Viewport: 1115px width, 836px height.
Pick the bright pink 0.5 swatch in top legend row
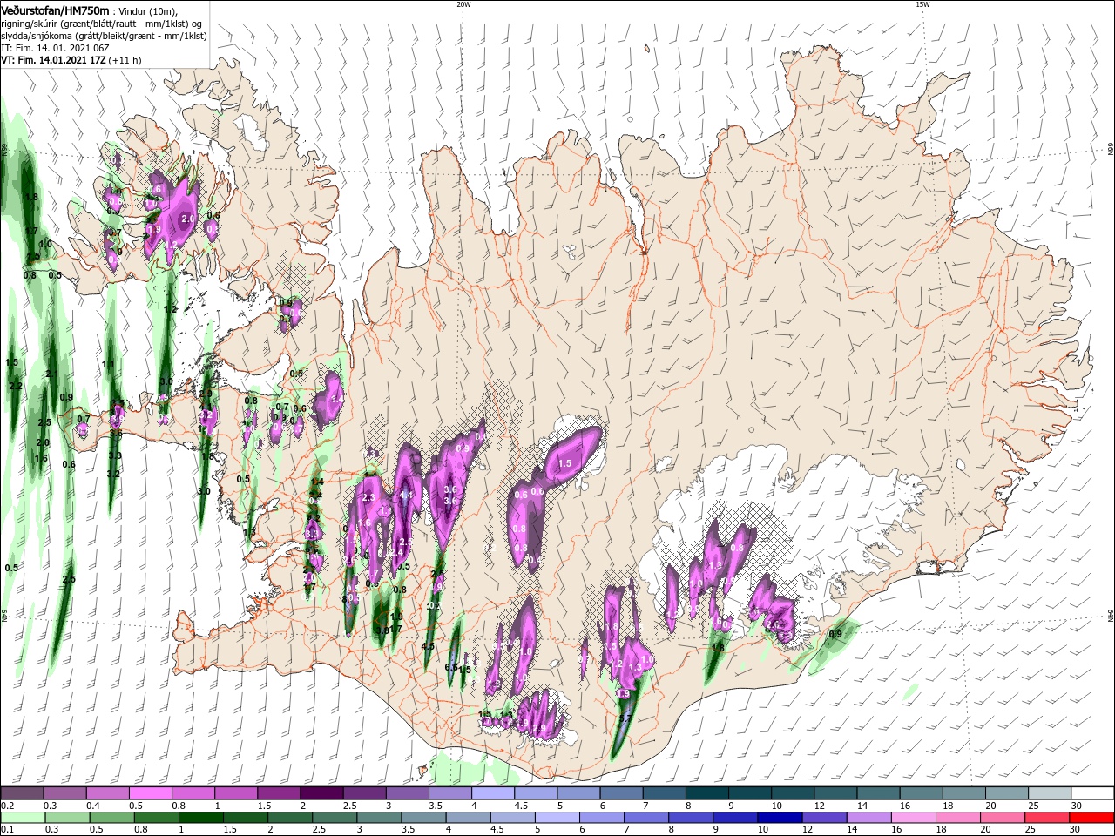(150, 793)
